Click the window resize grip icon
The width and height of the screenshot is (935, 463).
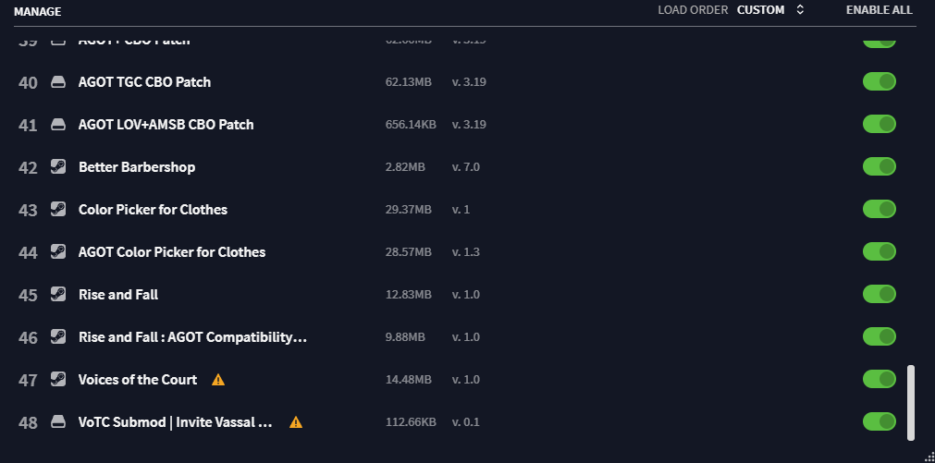[x=929, y=457]
